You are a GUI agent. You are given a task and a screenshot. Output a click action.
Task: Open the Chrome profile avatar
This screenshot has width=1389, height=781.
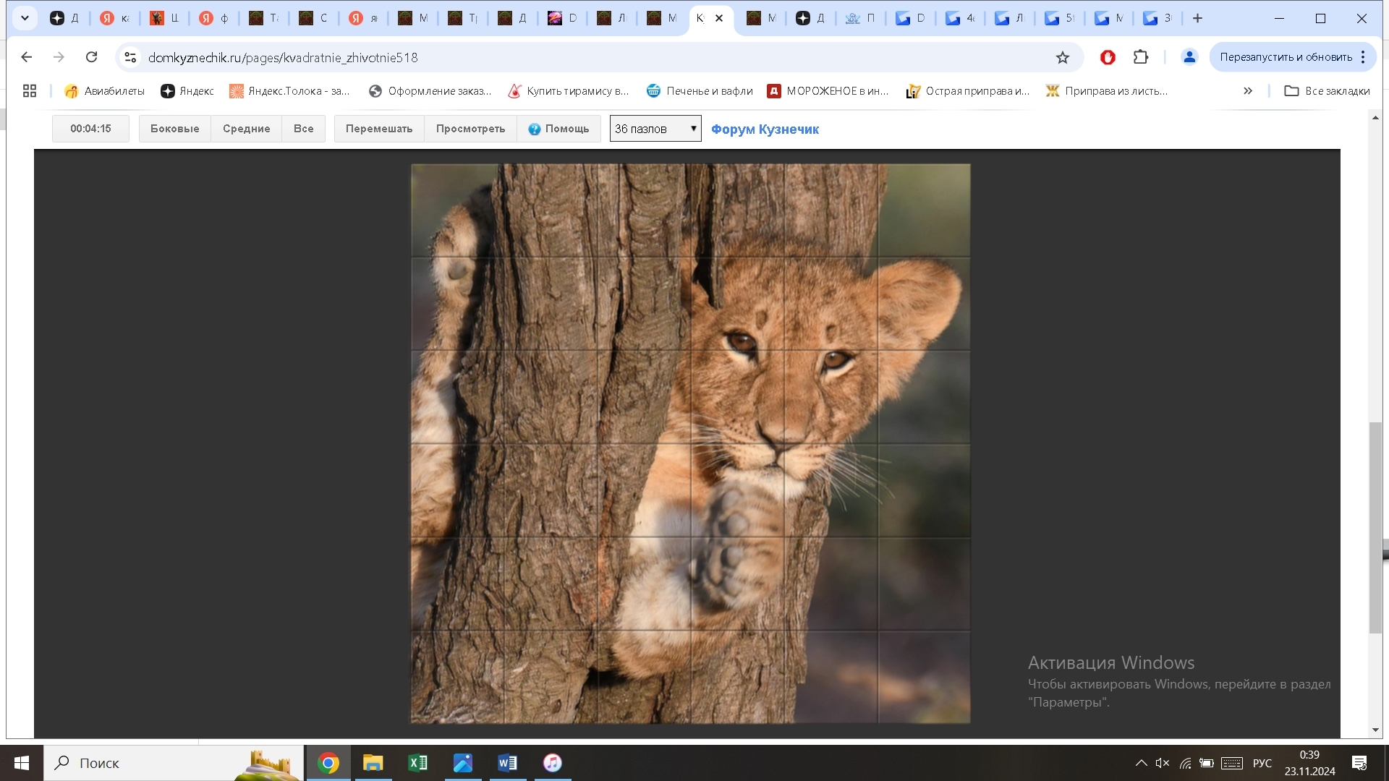[1189, 57]
